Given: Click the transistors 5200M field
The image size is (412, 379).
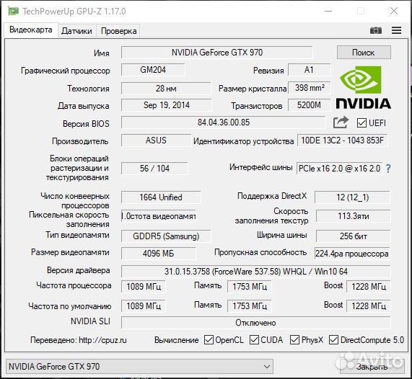Looking at the screenshot, I should 309,105.
